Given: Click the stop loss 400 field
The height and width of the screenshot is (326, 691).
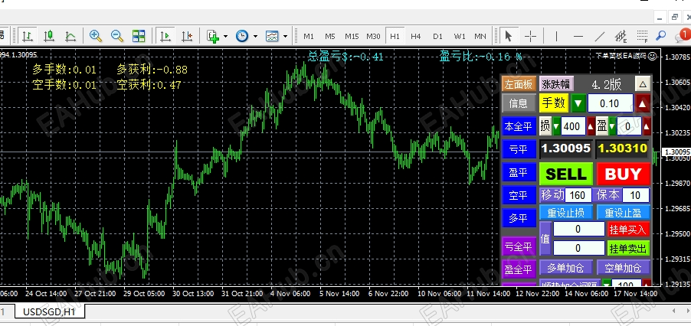Looking at the screenshot, I should pyautogui.click(x=572, y=127).
